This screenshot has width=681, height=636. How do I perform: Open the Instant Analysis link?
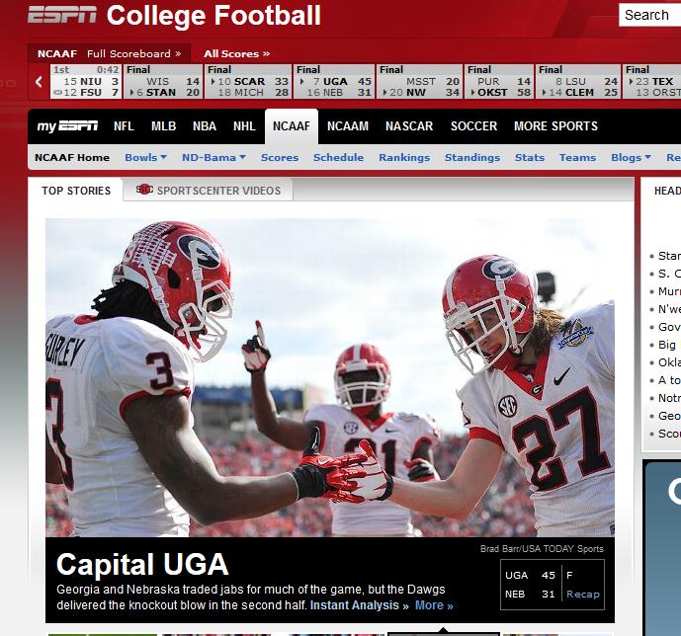[359, 605]
